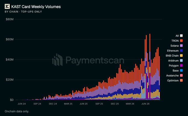Click the SEP 25 x-axis label
The width and height of the screenshot is (188, 116).
click(x=99, y=104)
